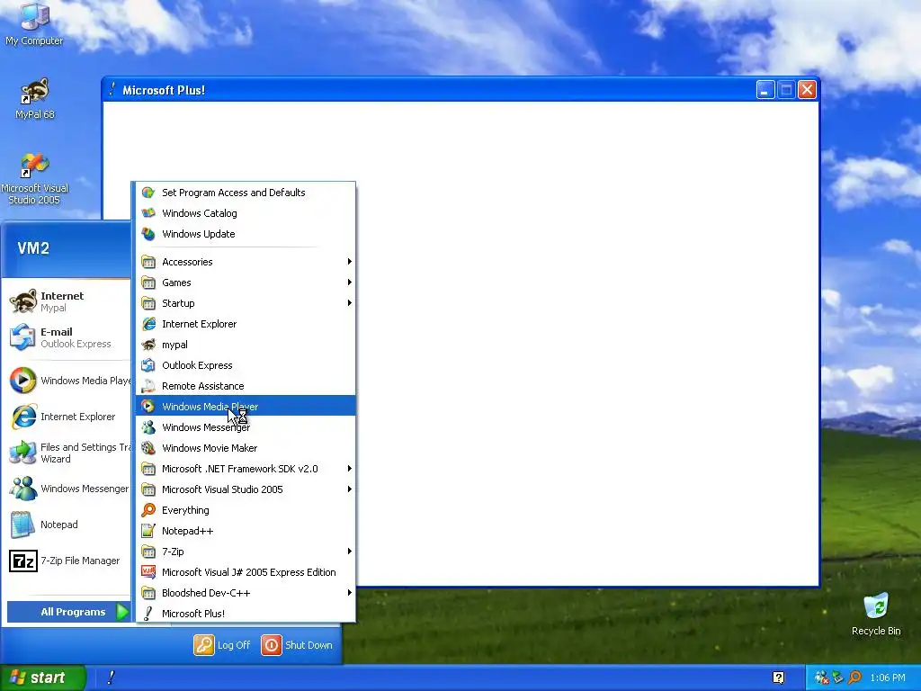Click the VM2 user name header
Viewport: 921px width, 691px height.
coord(33,248)
